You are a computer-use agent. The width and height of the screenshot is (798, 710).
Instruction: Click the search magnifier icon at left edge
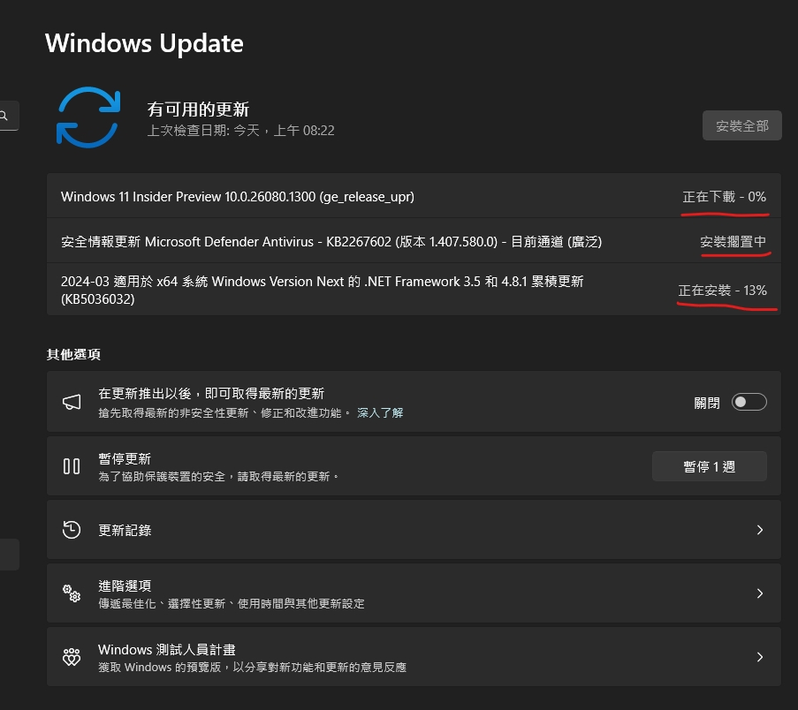coord(4,116)
